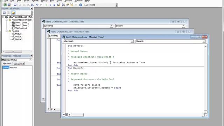Open the Object Browser toolbar icon
This screenshot has width=224, height=126.
click(71, 5)
